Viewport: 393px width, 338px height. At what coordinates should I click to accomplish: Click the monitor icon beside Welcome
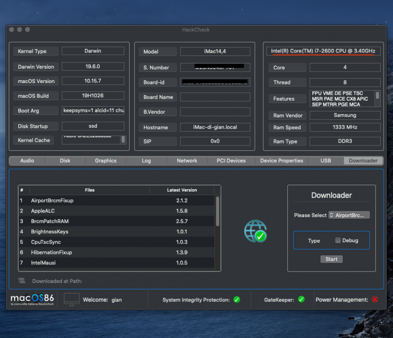pos(72,299)
